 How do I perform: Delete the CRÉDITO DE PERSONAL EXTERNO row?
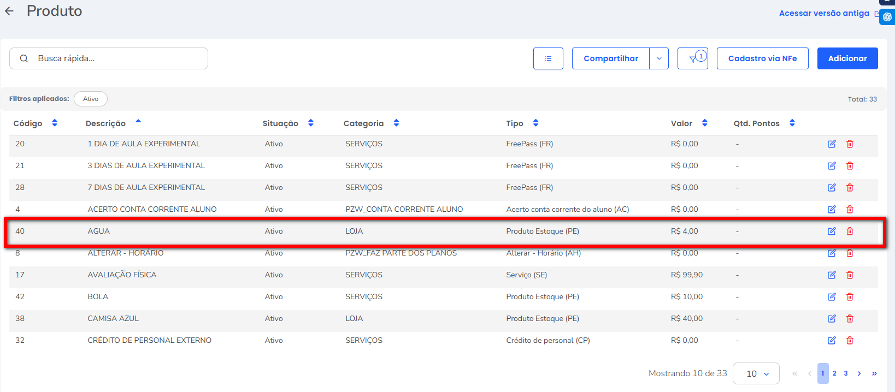(850, 341)
